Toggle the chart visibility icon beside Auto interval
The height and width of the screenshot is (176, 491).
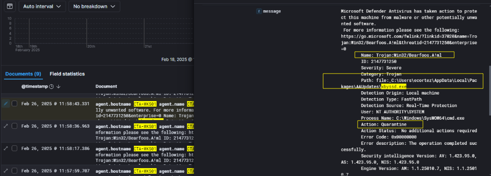pos(10,6)
